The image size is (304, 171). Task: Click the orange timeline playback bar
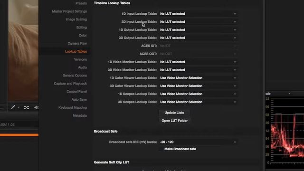coord(19,135)
